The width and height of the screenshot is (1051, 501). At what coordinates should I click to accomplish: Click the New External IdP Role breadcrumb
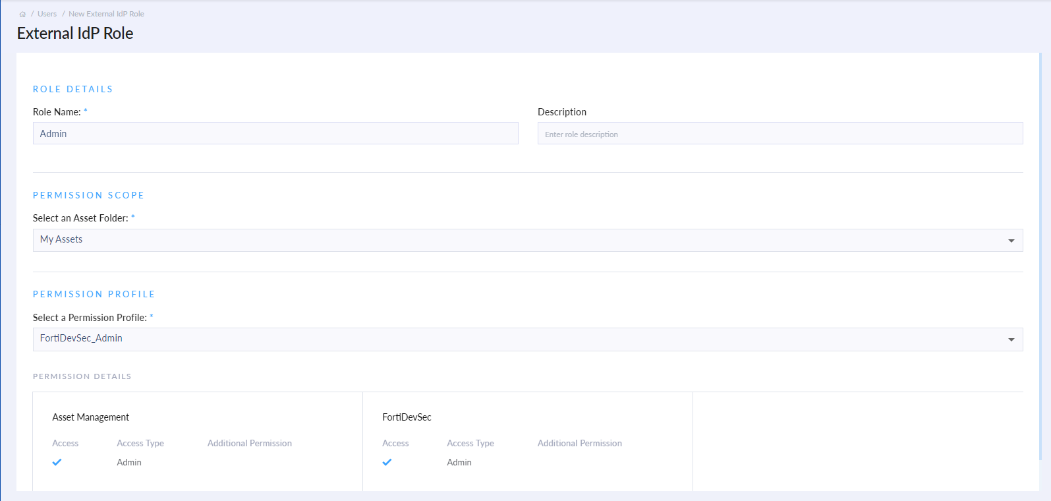tap(106, 14)
